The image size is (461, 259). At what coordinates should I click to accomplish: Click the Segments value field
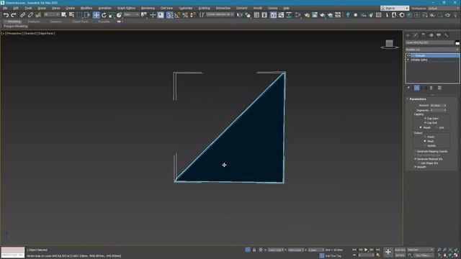pos(437,110)
